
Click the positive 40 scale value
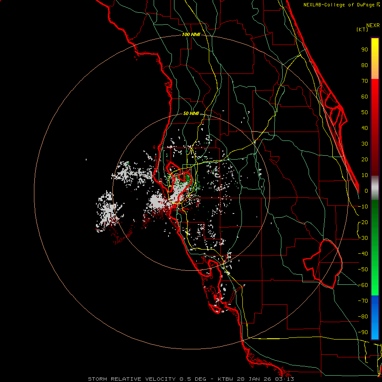click(x=365, y=128)
